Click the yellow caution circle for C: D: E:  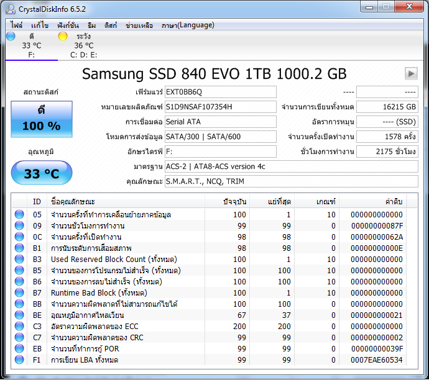point(63,36)
